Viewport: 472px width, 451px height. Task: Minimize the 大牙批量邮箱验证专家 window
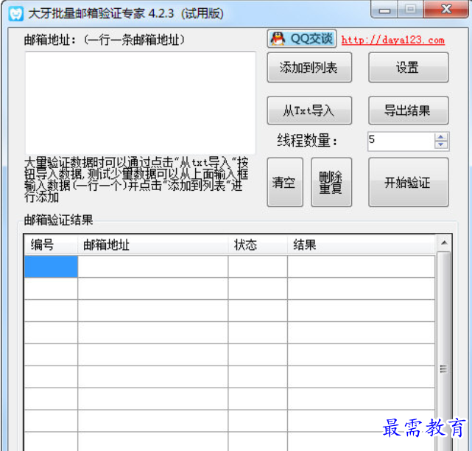384,10
